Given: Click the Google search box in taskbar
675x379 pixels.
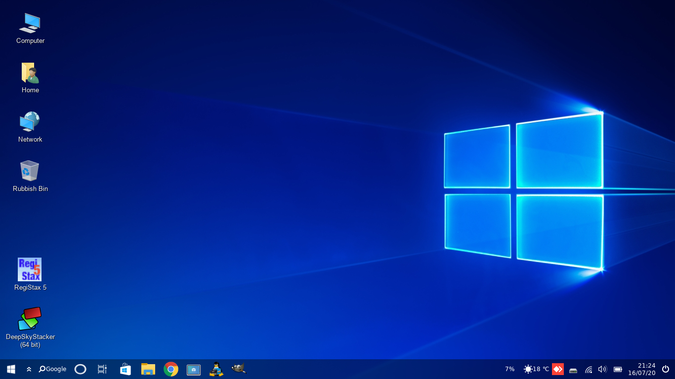Looking at the screenshot, I should click(52, 369).
